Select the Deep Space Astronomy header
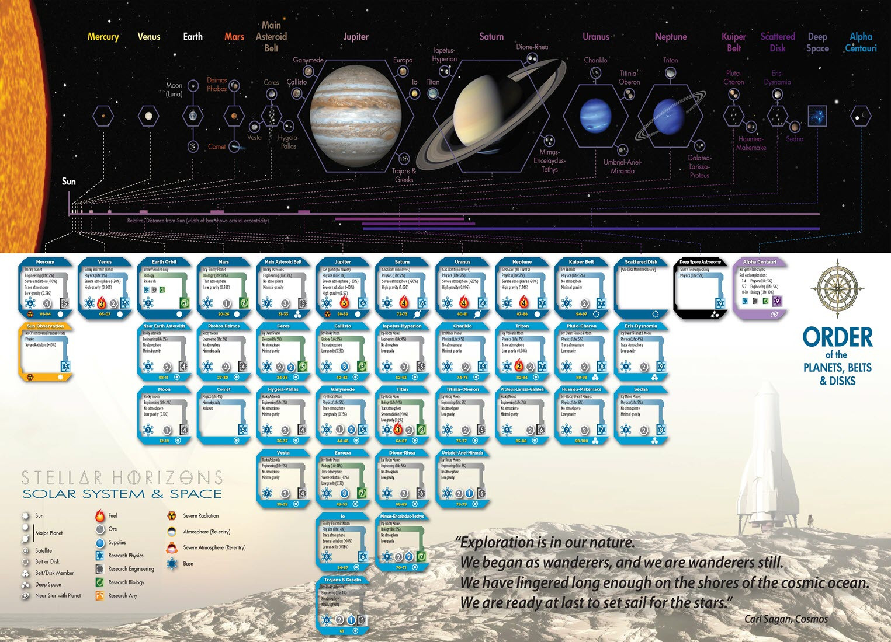 pos(701,262)
